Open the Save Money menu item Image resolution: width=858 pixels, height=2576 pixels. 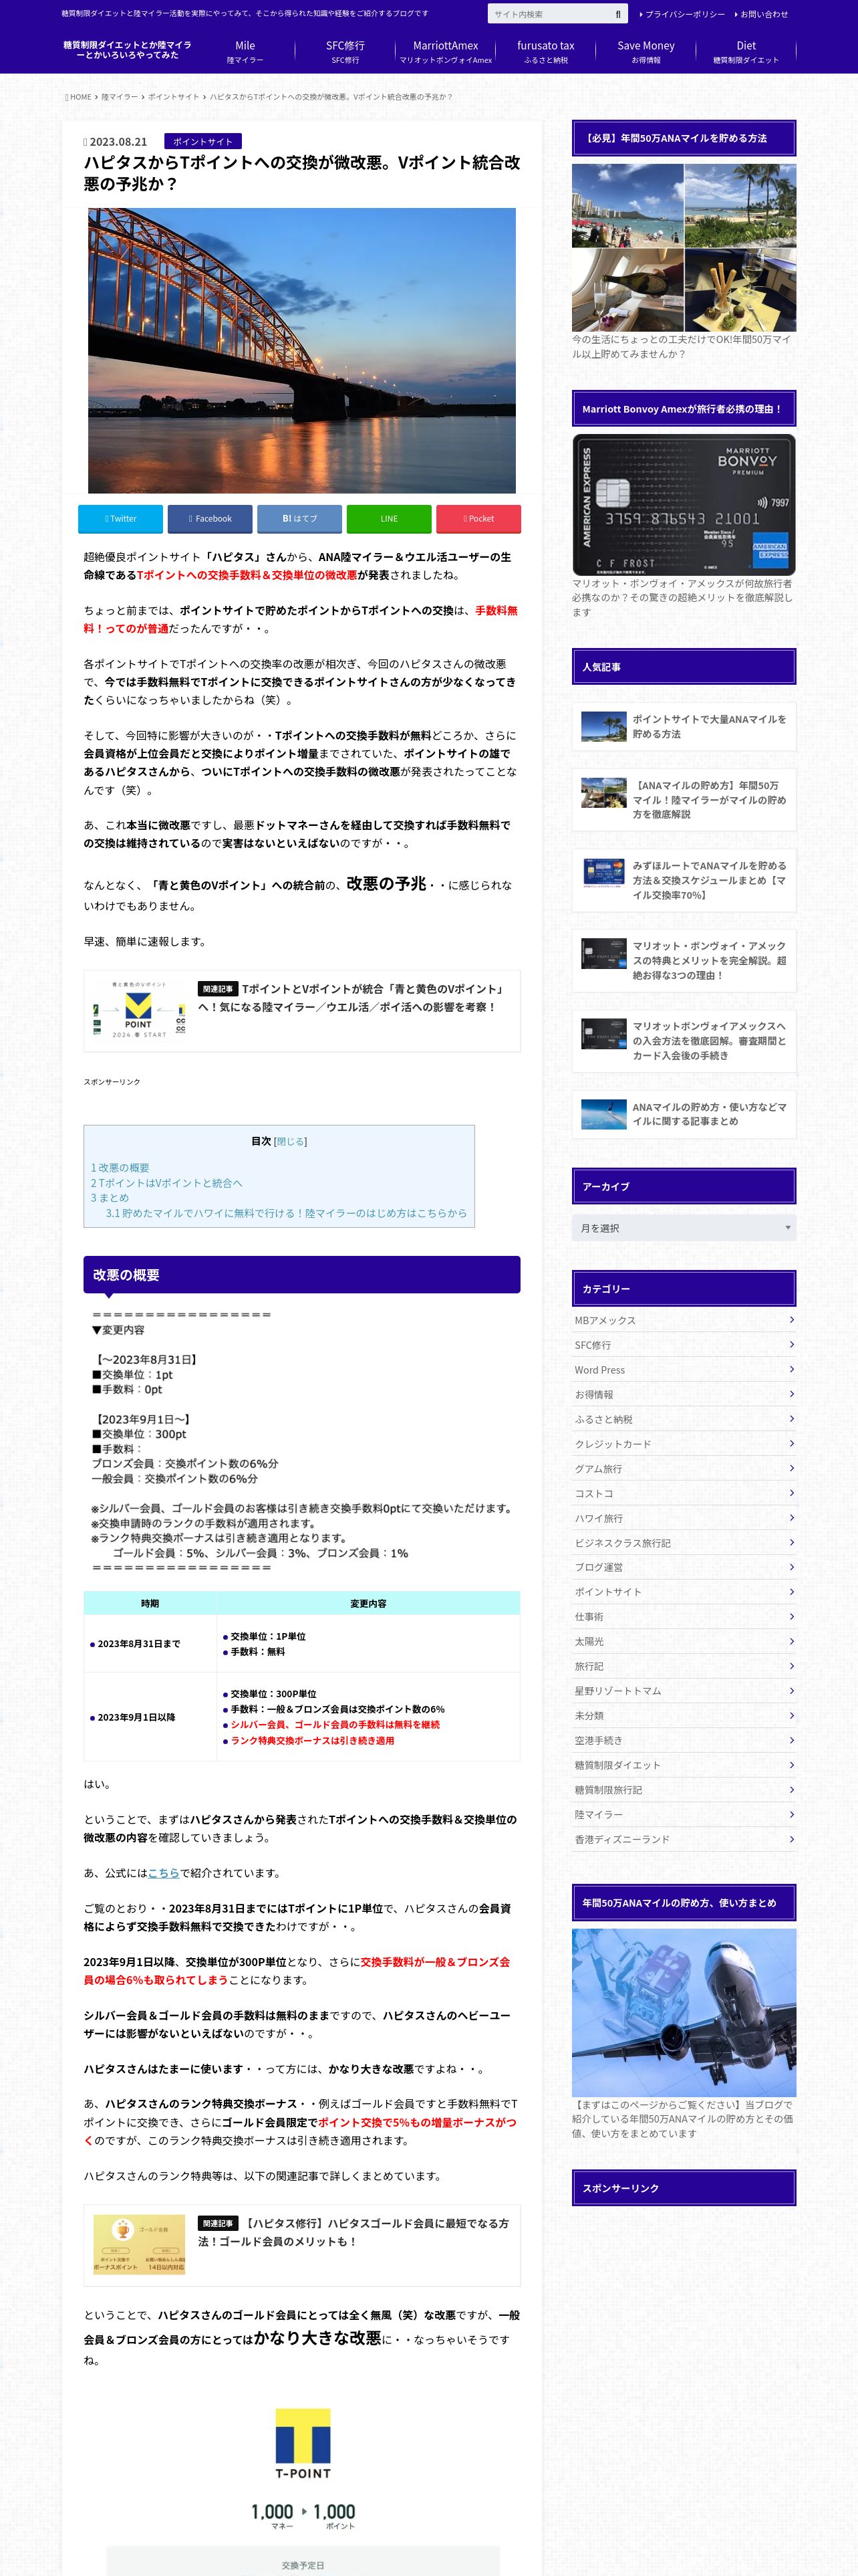point(646,52)
